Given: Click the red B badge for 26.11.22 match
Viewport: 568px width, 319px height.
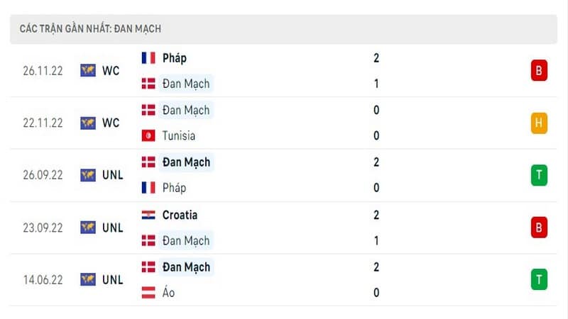Looking at the screenshot, I should [x=539, y=70].
